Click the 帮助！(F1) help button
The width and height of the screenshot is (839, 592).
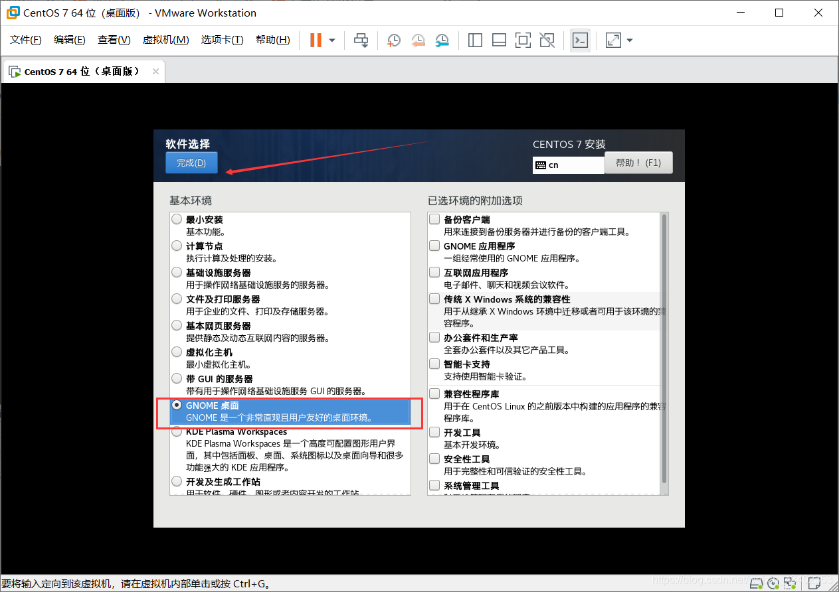638,163
